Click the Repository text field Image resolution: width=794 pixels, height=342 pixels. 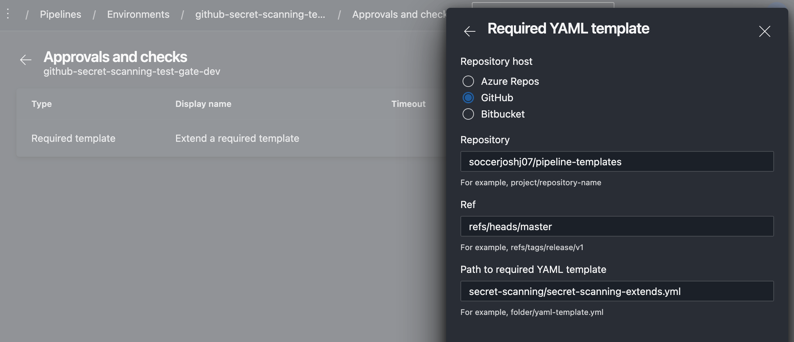(x=617, y=162)
